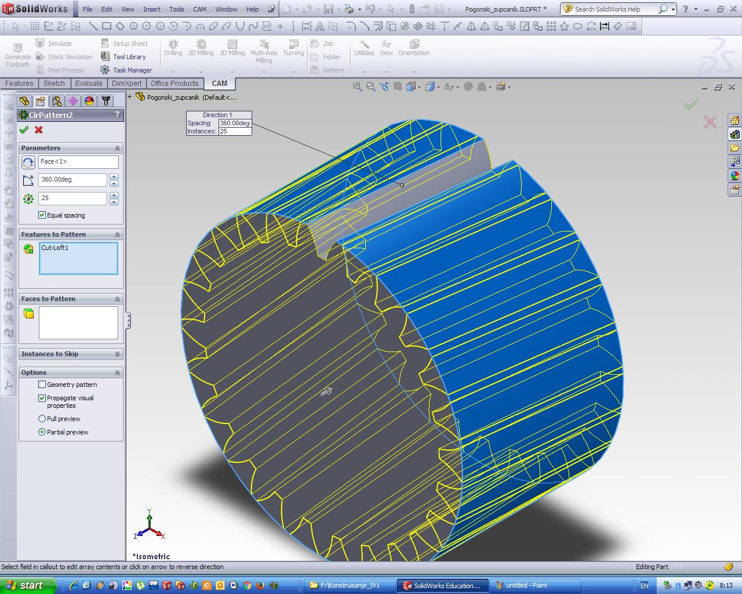Open the Appearances color ball in task pane
The width and height of the screenshot is (742, 594).
(x=734, y=176)
